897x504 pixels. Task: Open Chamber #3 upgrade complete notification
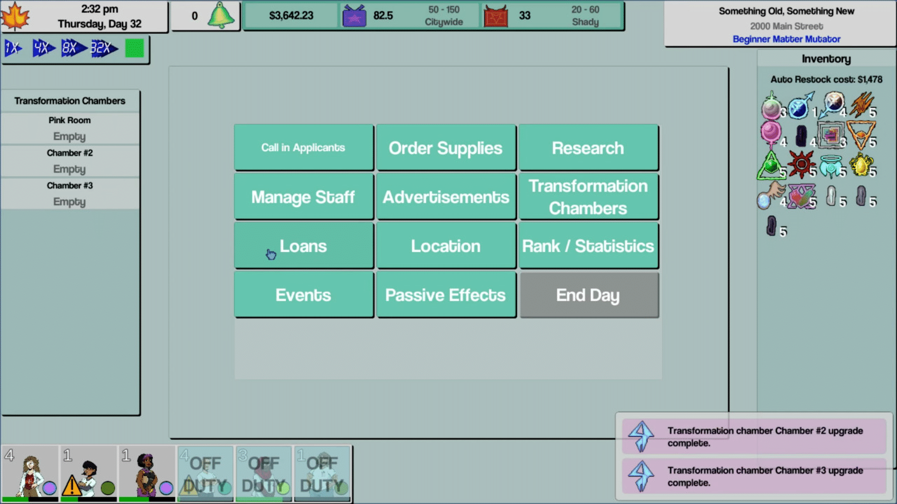click(754, 476)
